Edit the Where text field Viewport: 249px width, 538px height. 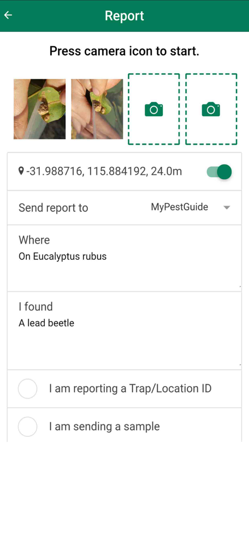click(124, 258)
